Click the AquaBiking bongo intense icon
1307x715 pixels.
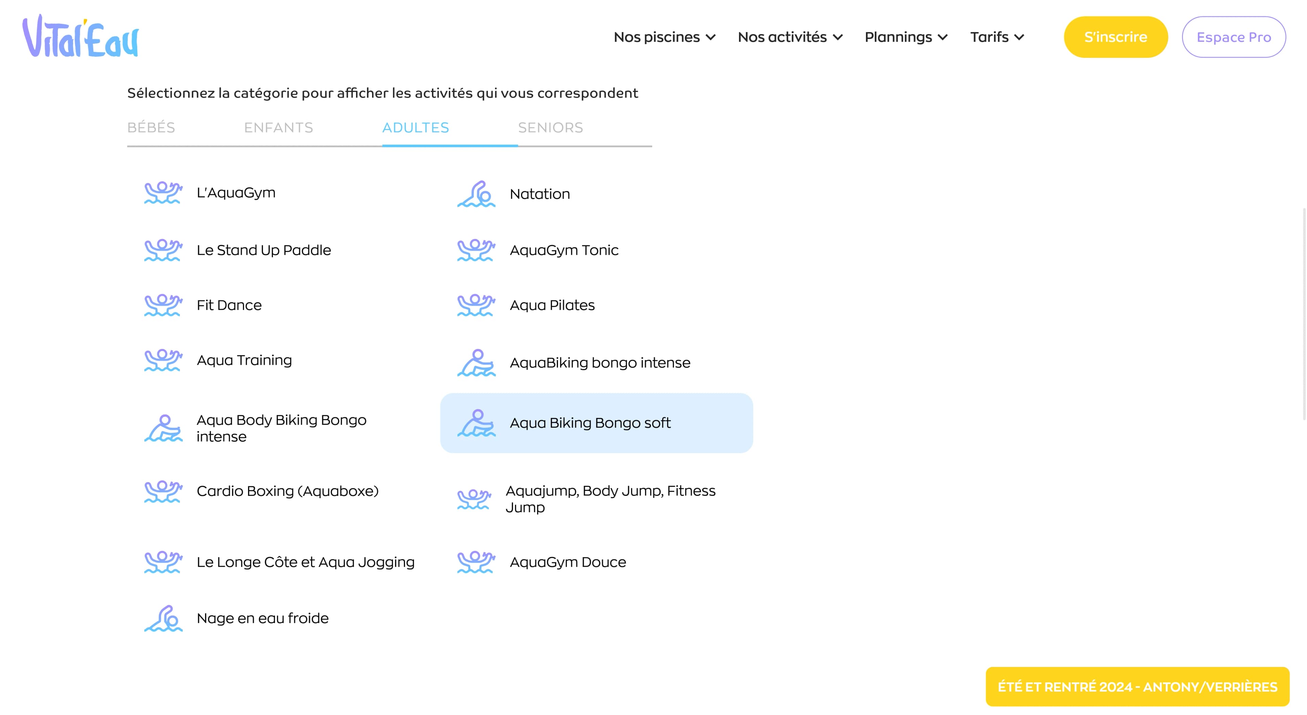(476, 363)
